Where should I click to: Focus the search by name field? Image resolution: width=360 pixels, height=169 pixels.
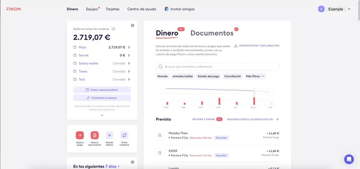(x=217, y=67)
